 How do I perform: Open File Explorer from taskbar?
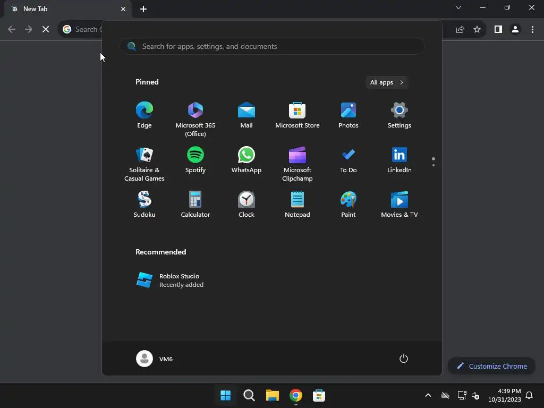click(273, 395)
